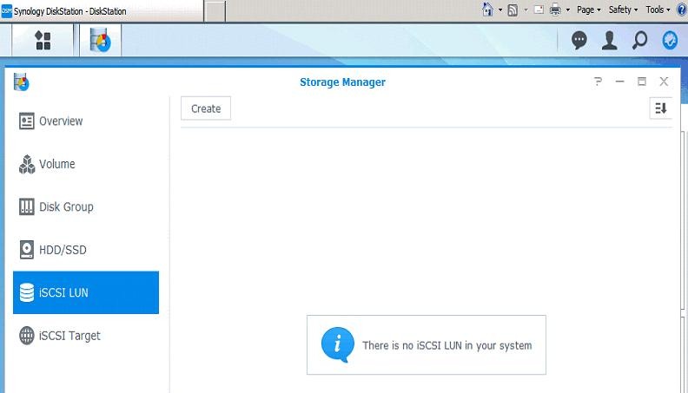The image size is (688, 393).
Task: Click the DSM search magnifier icon
Action: point(640,40)
